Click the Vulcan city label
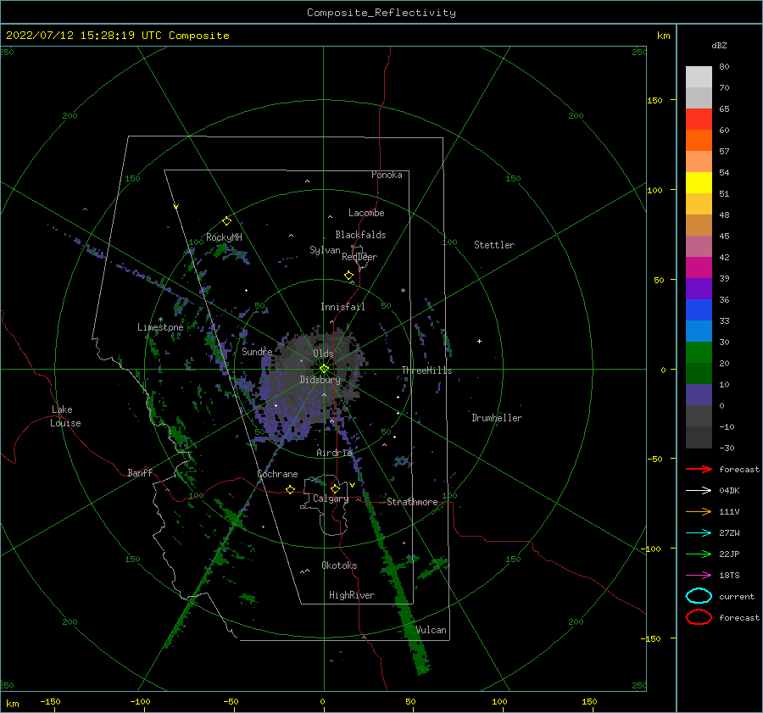 click(x=432, y=630)
